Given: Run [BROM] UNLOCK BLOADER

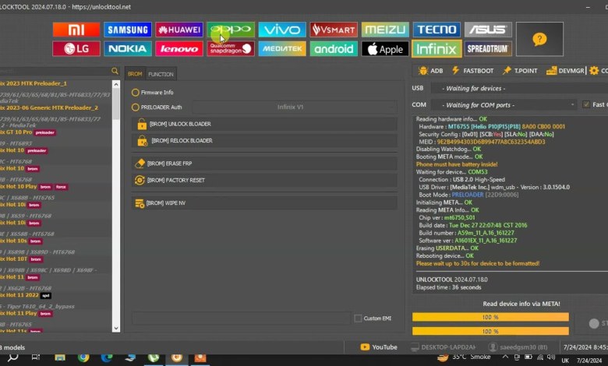Looking at the screenshot, I should click(x=264, y=124).
